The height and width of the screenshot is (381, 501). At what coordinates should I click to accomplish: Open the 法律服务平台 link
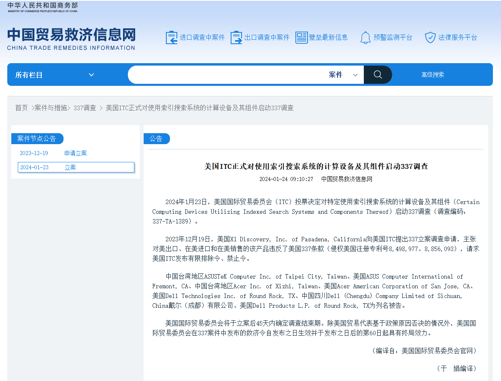(x=458, y=38)
